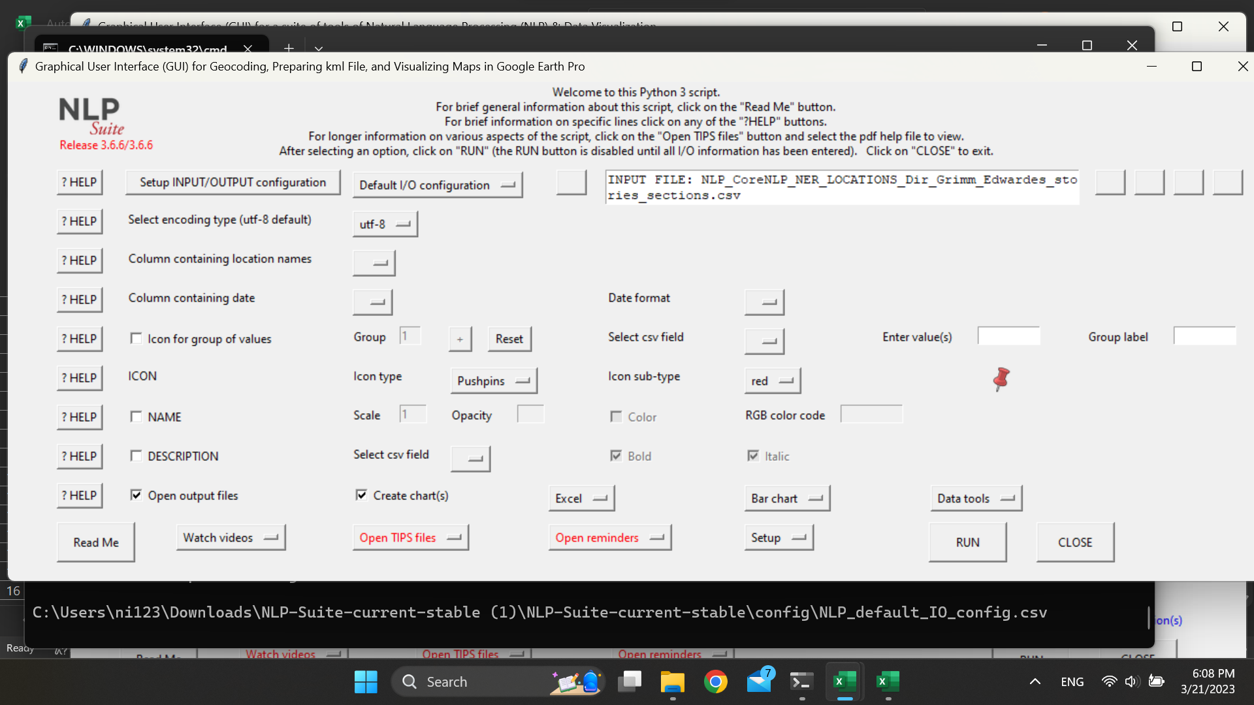Viewport: 1254px width, 705px height.
Task: Open the red icon sub-type color dropdown
Action: click(x=772, y=381)
